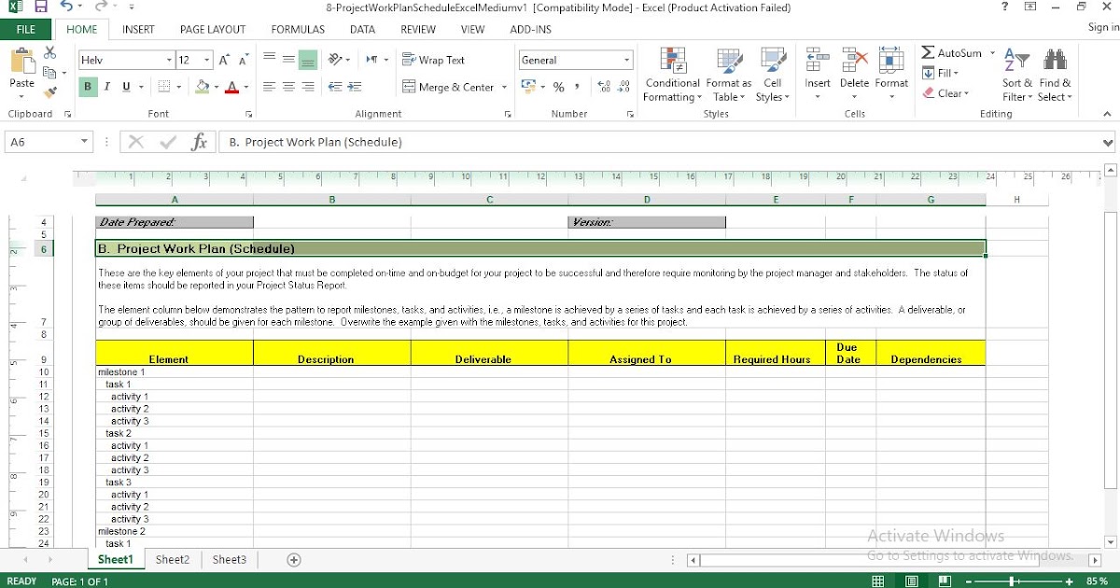
Task: Apply comma style format
Action: point(578,87)
